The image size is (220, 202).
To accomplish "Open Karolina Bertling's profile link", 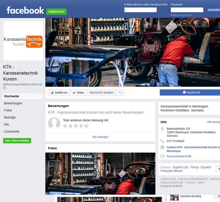I will coord(190,196).
